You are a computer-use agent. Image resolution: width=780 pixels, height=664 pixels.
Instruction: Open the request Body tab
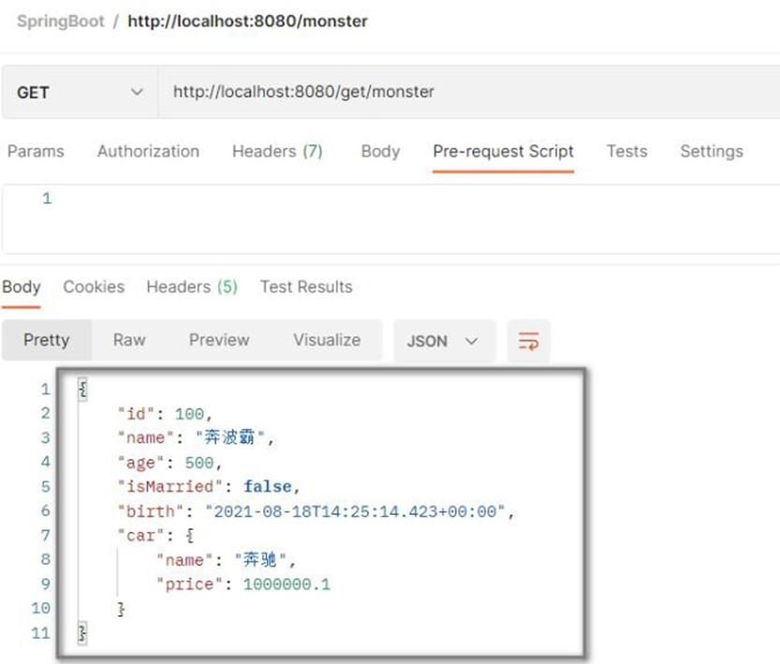[x=380, y=152]
